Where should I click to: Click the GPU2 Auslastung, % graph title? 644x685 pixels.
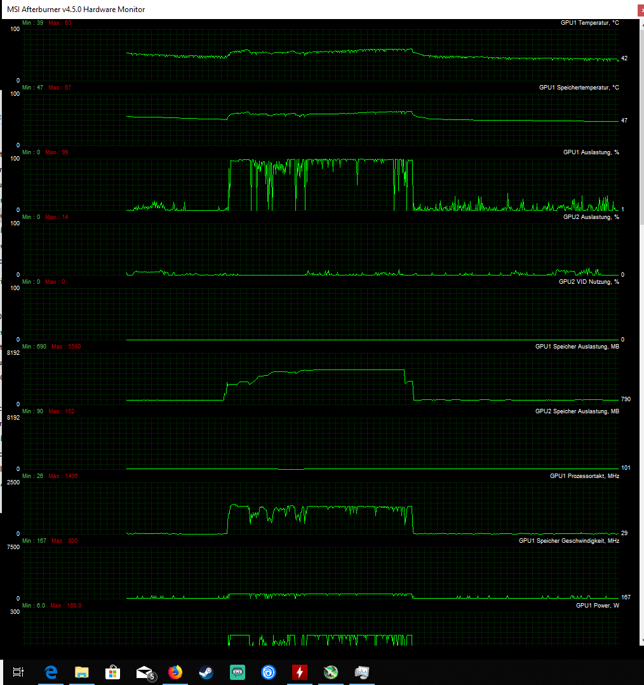[x=591, y=216]
